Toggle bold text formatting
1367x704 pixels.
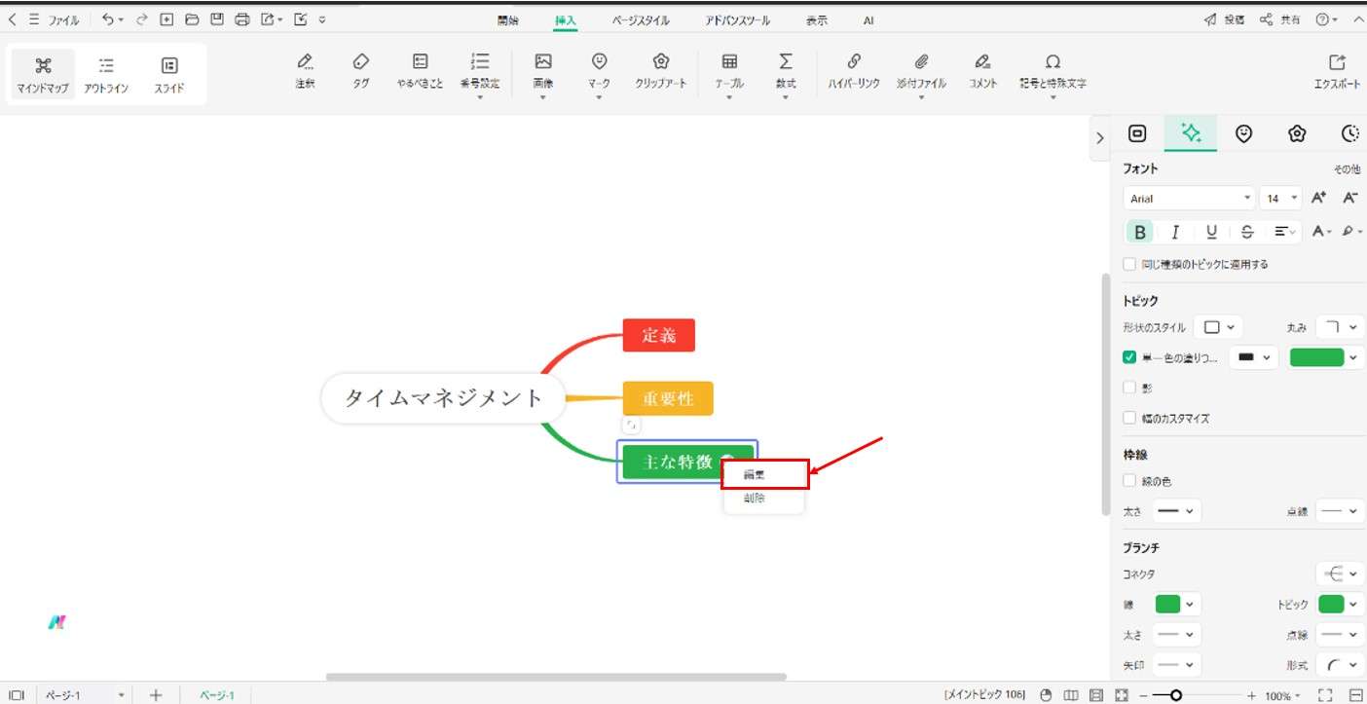[x=1139, y=232]
